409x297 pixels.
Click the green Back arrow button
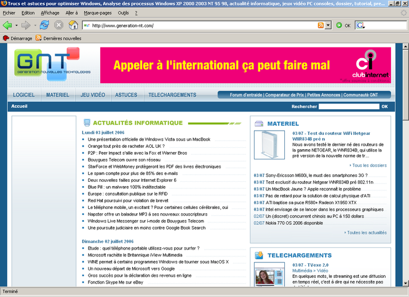[7, 26]
